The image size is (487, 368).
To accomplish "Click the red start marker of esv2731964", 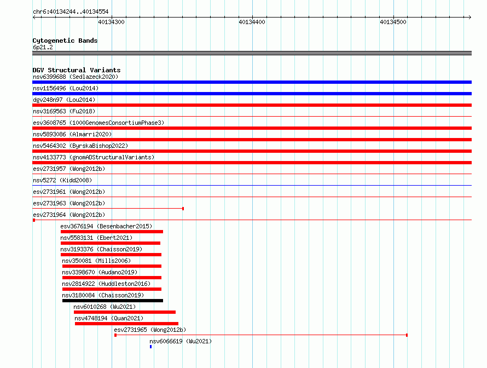I will point(34,220).
